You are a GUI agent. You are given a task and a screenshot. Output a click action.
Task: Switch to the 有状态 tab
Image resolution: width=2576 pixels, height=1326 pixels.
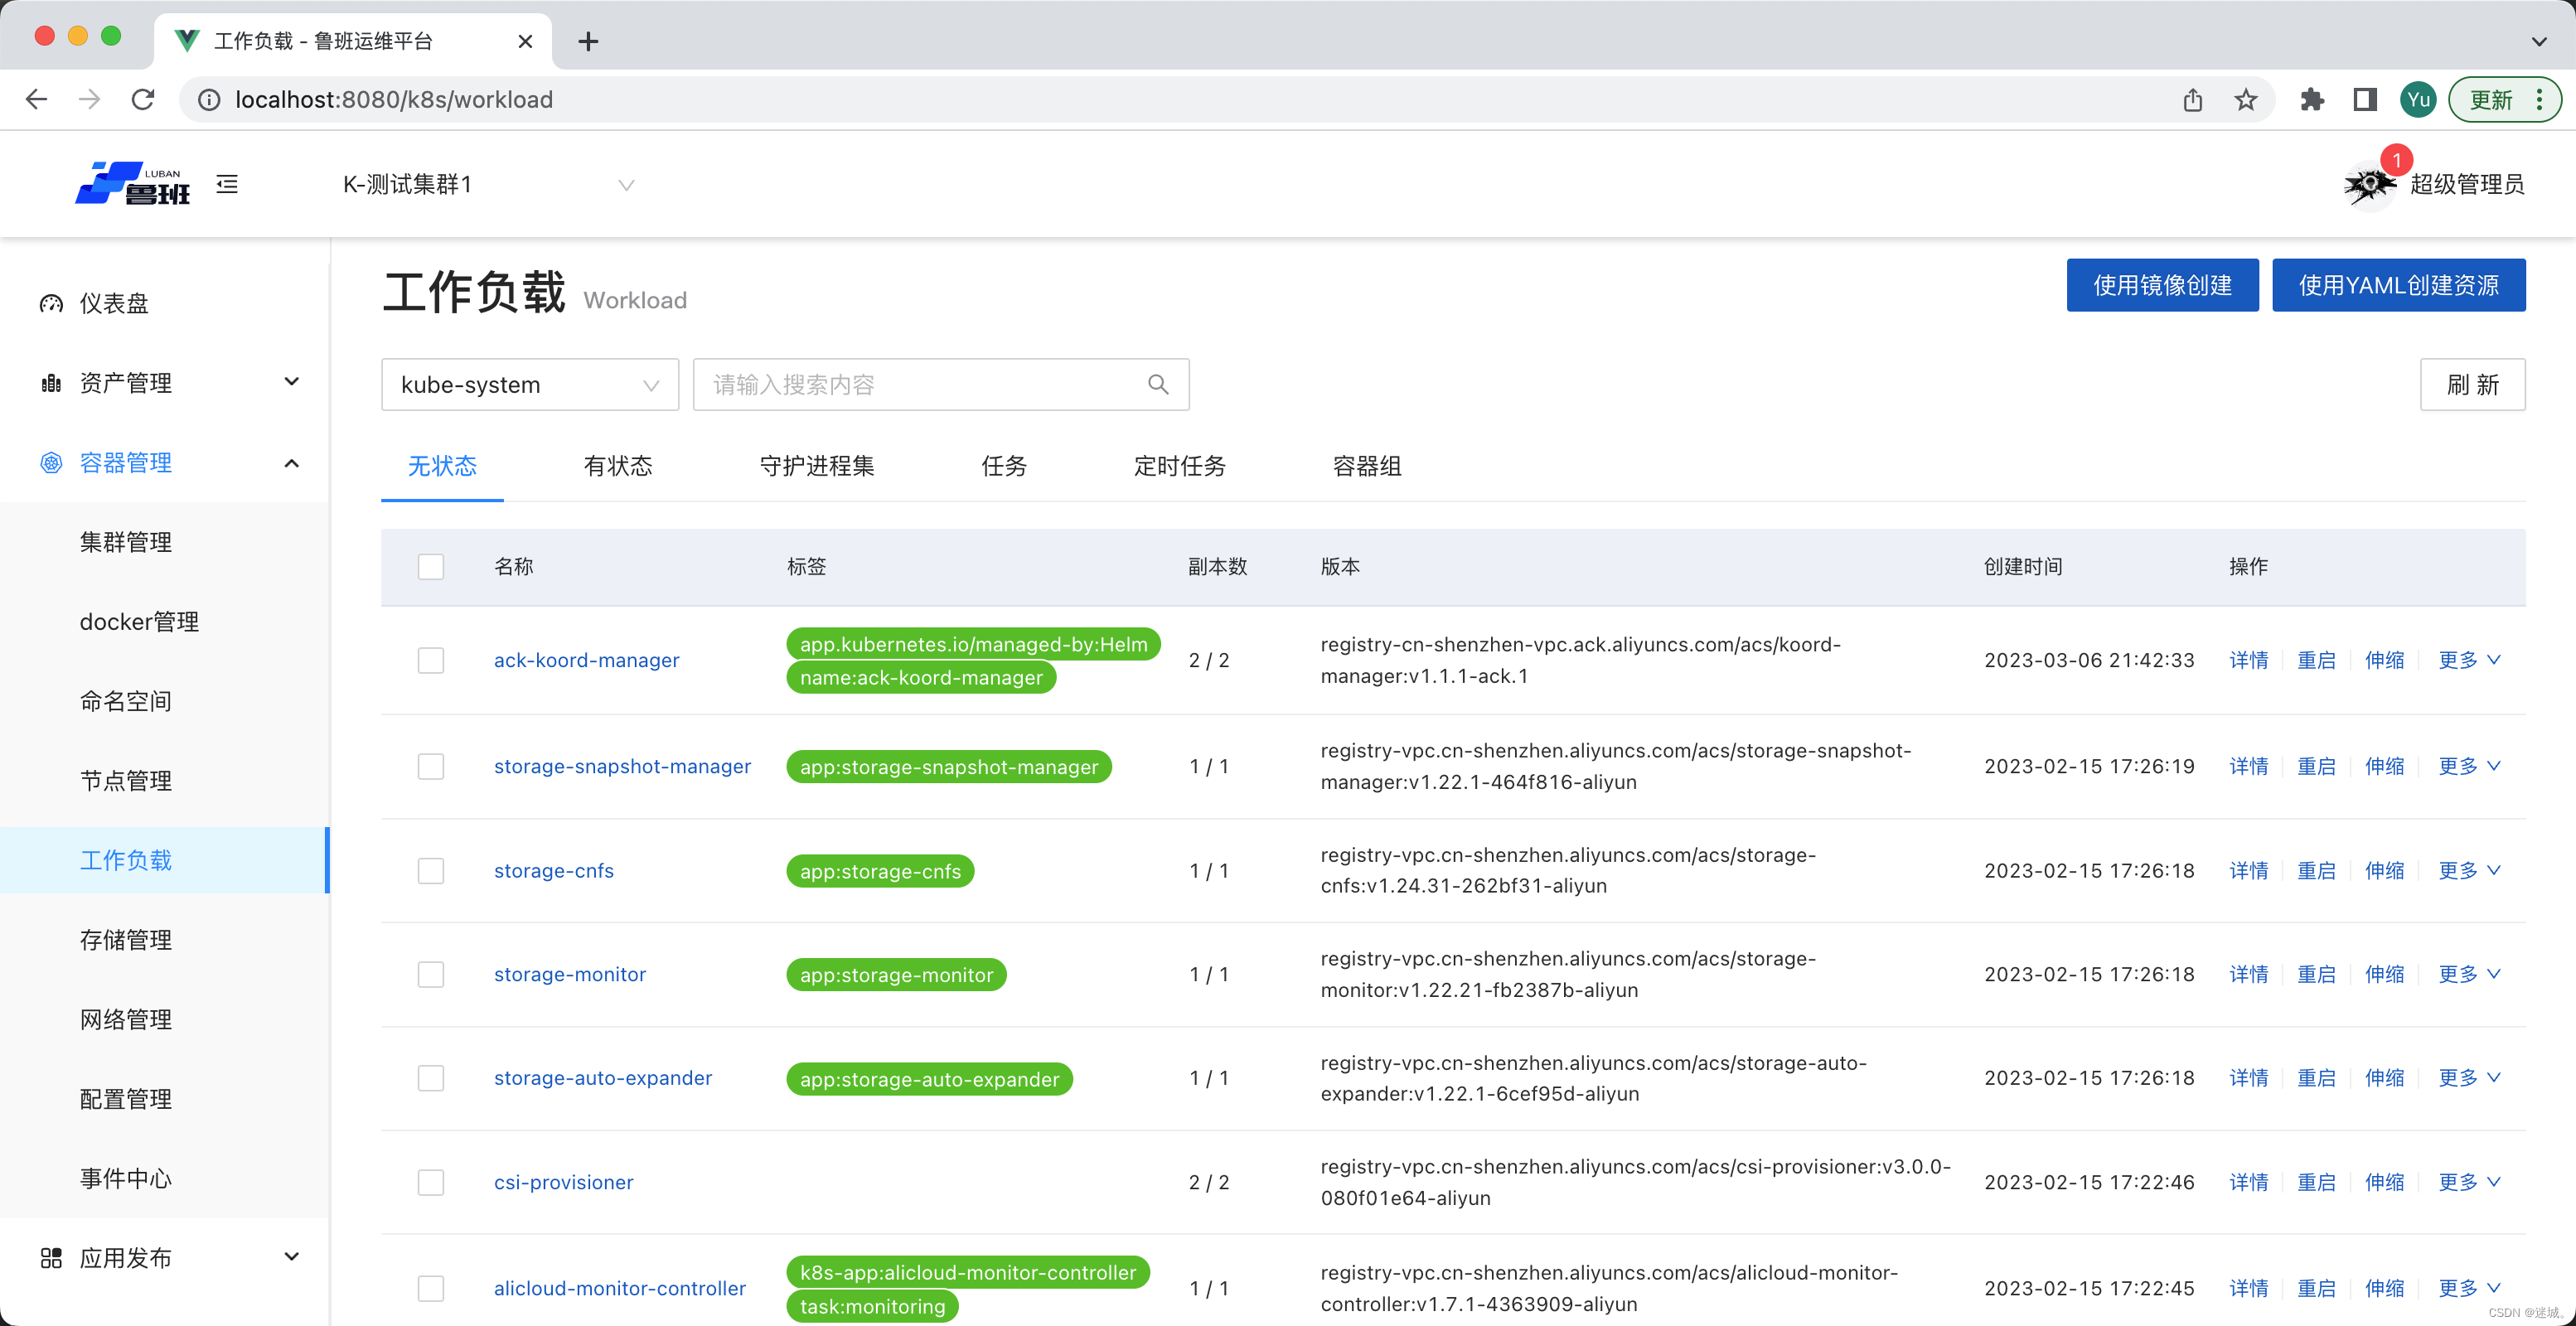coord(617,466)
